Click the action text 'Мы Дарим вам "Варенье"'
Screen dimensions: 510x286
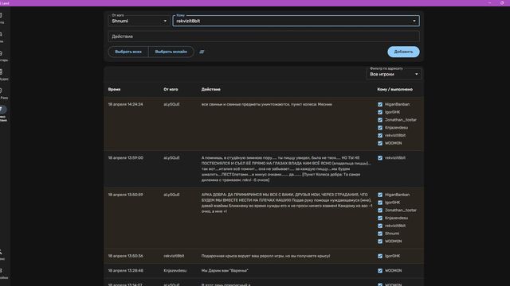[225, 271]
